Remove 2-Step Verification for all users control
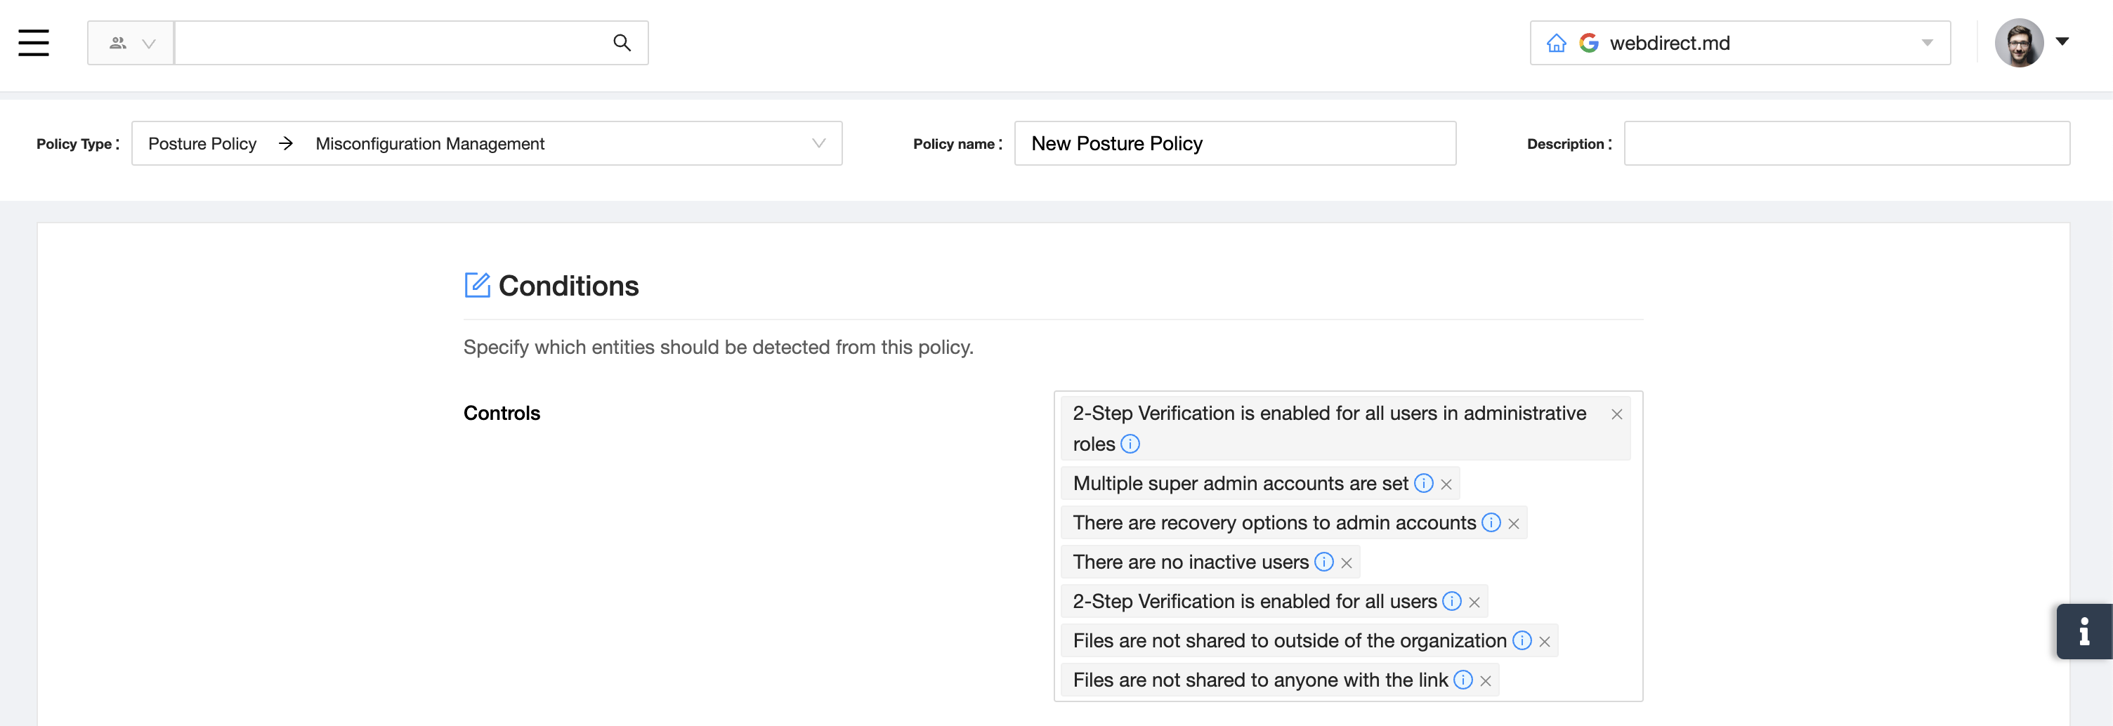The width and height of the screenshot is (2113, 726). 1474,602
